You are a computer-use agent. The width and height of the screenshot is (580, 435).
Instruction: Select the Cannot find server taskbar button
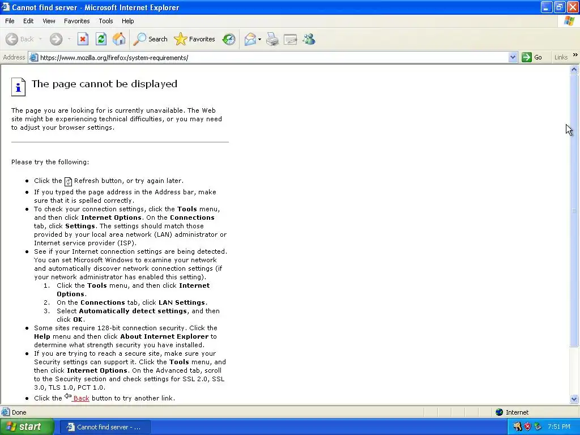pyautogui.click(x=105, y=427)
